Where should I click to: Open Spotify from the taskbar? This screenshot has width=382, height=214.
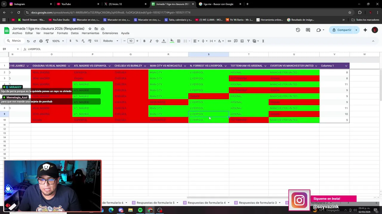pyautogui.click(x=140, y=210)
